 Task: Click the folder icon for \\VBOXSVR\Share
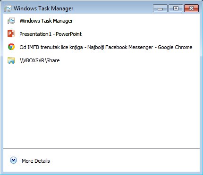11,60
